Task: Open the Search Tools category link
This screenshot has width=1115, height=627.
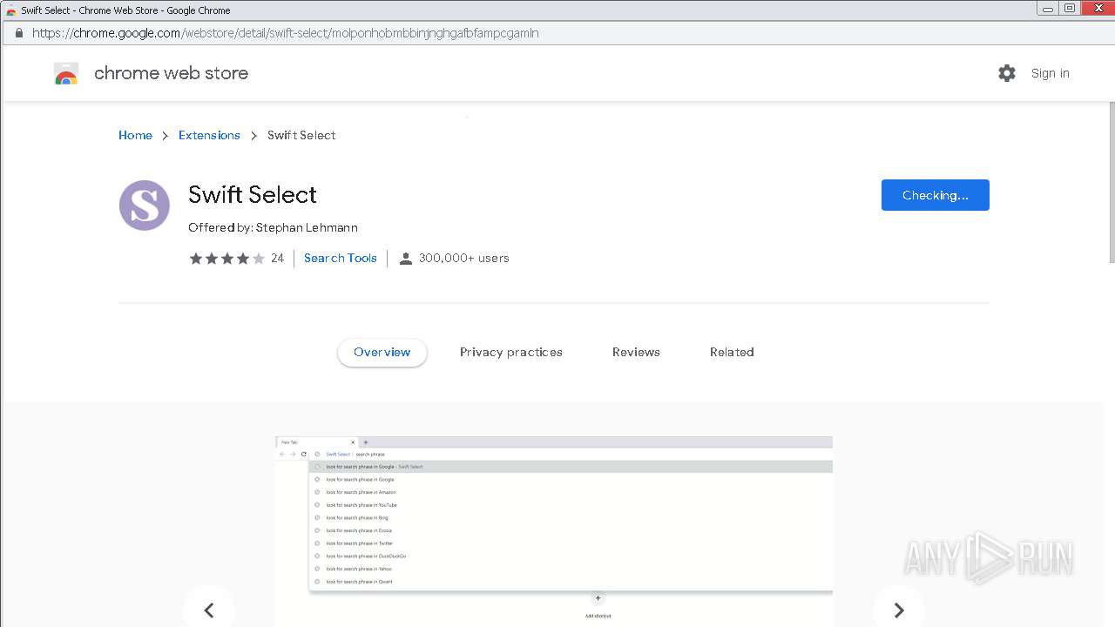Action: click(x=341, y=258)
